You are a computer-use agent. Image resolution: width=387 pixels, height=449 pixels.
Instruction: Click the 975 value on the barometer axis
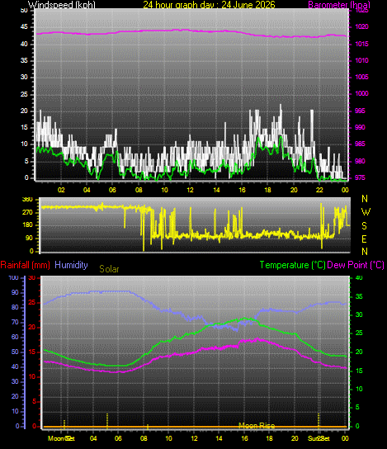point(360,177)
